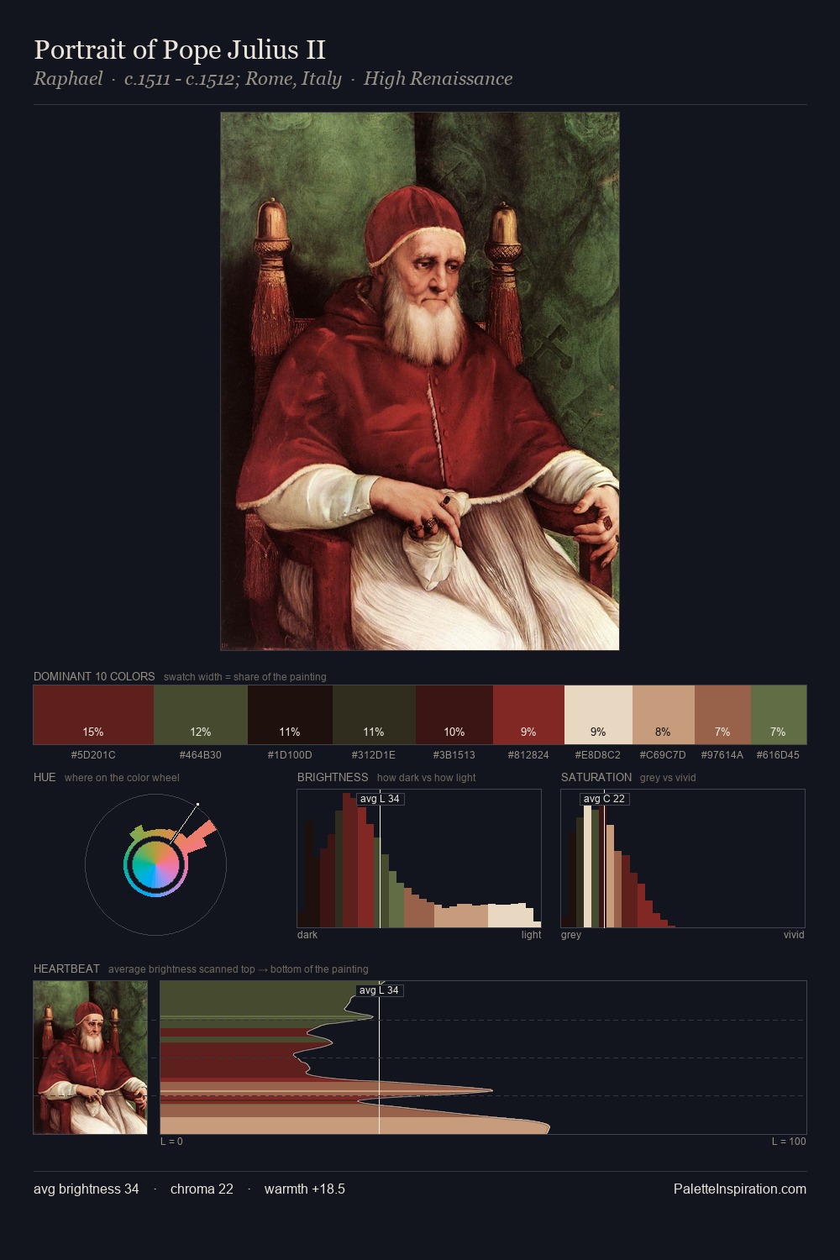This screenshot has width=840, height=1260.
Task: Click the artist name Raphael
Action: 68,79
